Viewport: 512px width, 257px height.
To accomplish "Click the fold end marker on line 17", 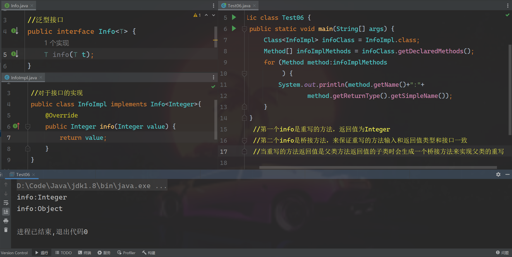I will pyautogui.click(x=244, y=151).
